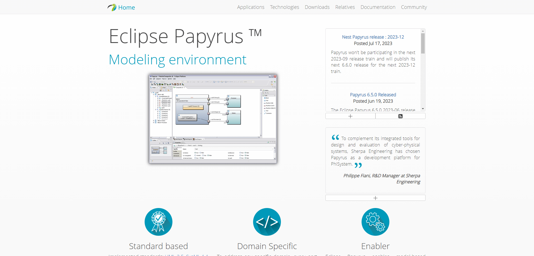Screen dimensions: 534x256
Task: Select Home in the navigation bar
Action: 127,7
